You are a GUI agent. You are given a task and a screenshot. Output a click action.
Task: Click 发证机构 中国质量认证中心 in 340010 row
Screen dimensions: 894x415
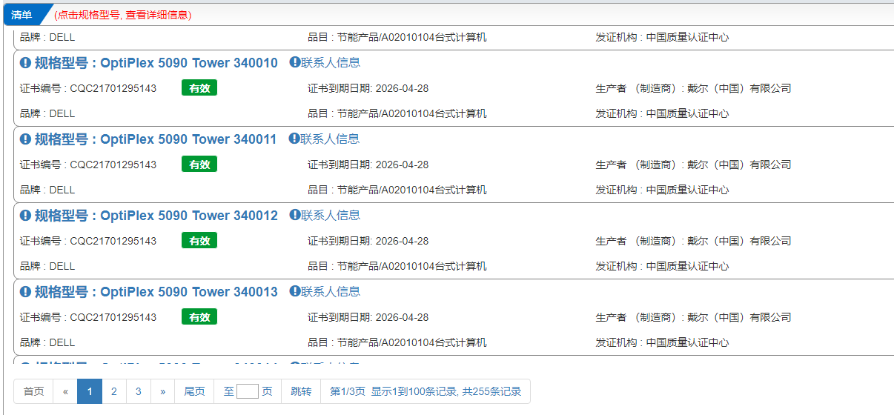pyautogui.click(x=662, y=114)
